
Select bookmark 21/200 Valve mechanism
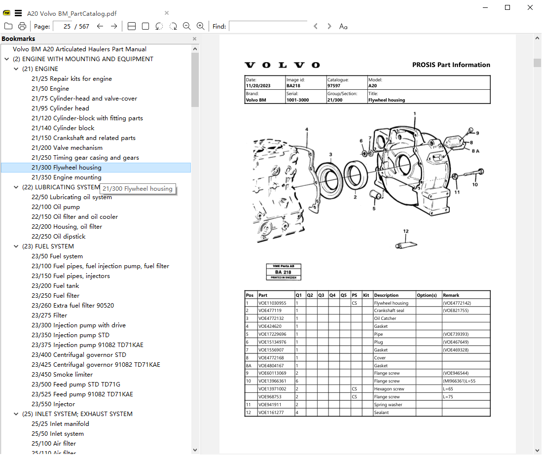67,148
